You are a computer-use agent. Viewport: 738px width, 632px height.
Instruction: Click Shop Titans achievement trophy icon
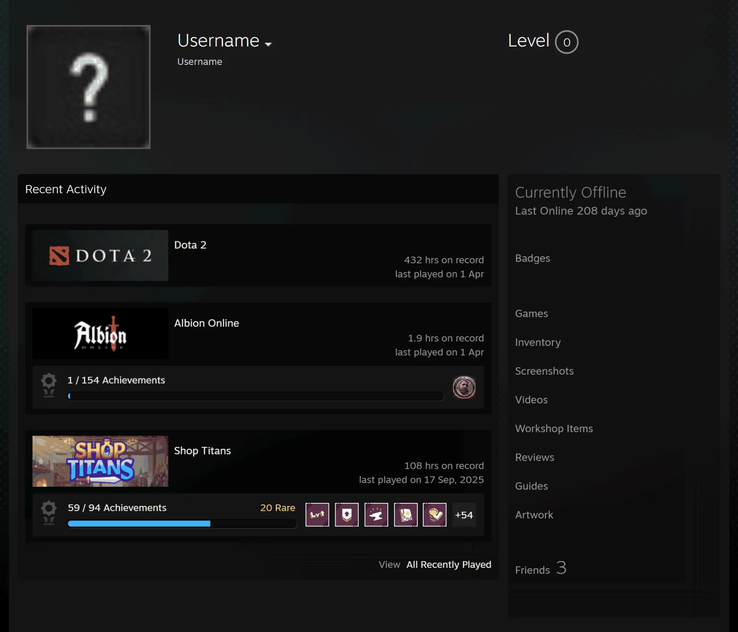(49, 513)
